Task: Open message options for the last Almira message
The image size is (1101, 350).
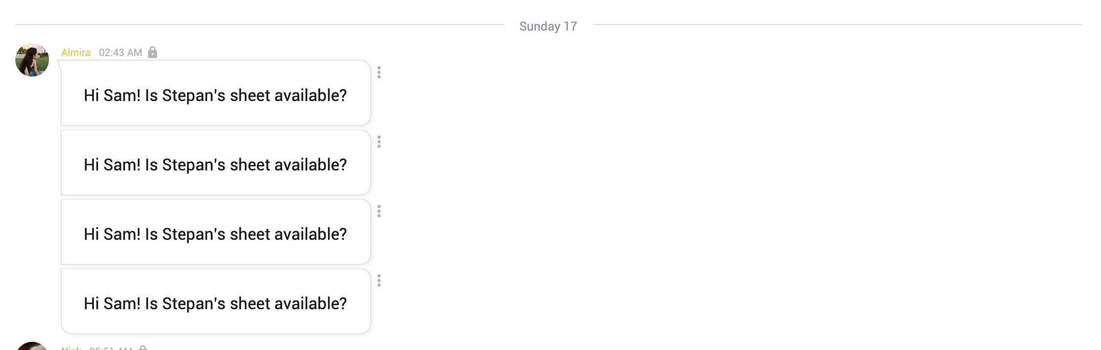Action: [x=379, y=280]
